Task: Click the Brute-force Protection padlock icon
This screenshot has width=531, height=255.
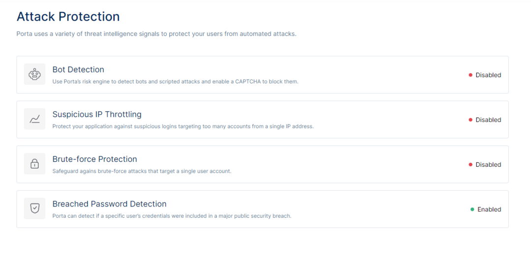Action: coord(34,164)
